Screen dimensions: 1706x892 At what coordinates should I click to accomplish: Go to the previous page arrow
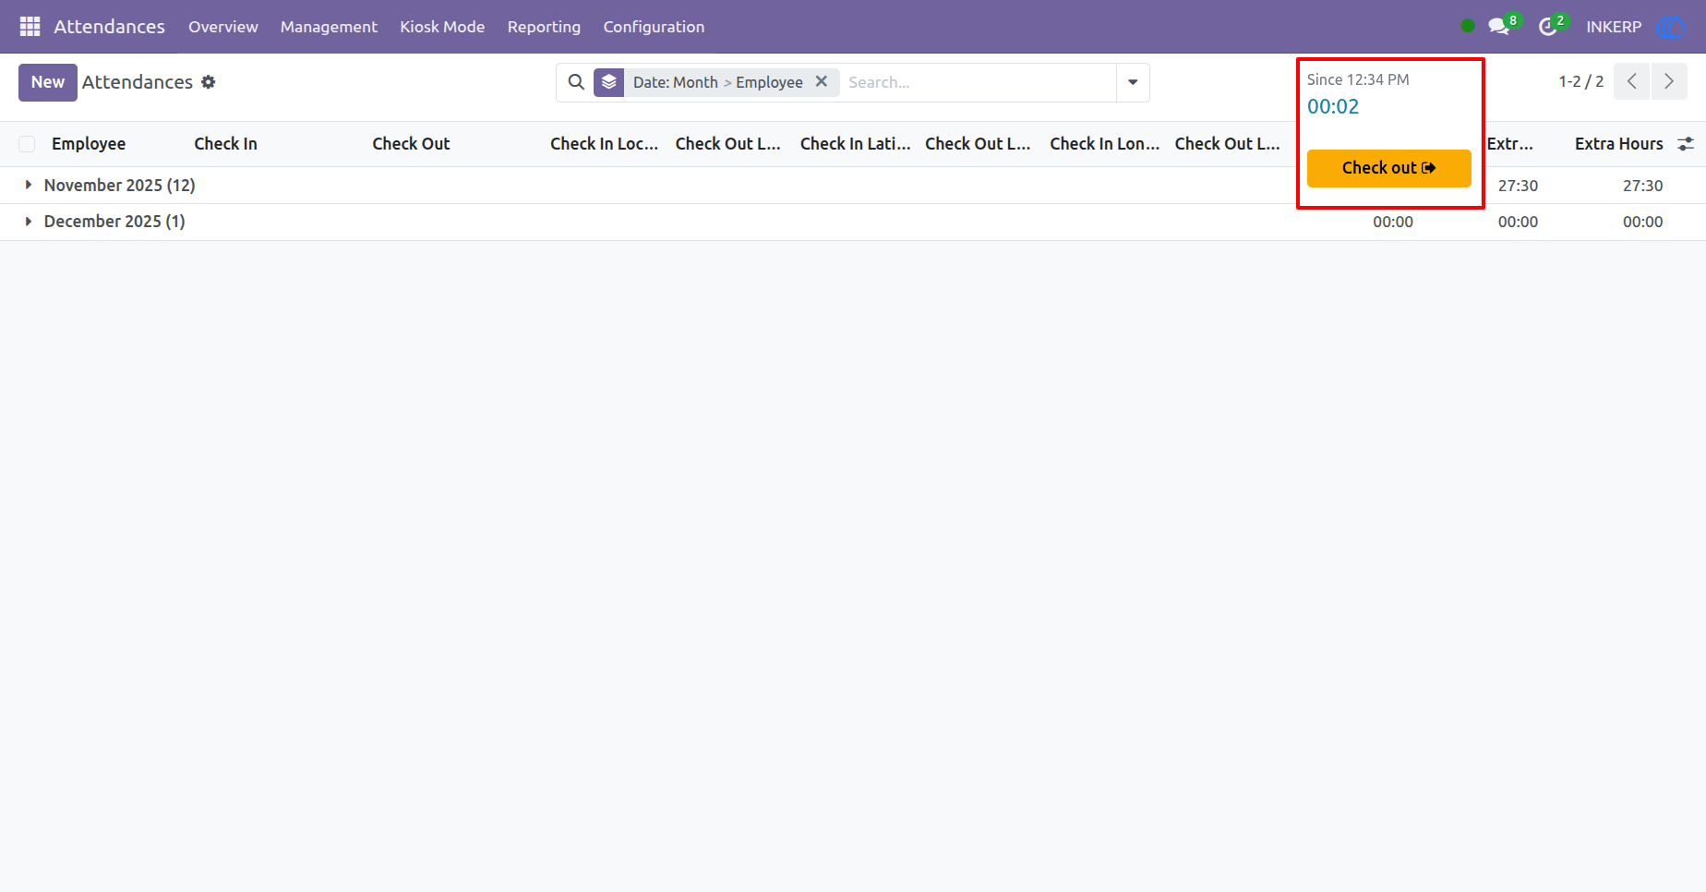(1632, 81)
